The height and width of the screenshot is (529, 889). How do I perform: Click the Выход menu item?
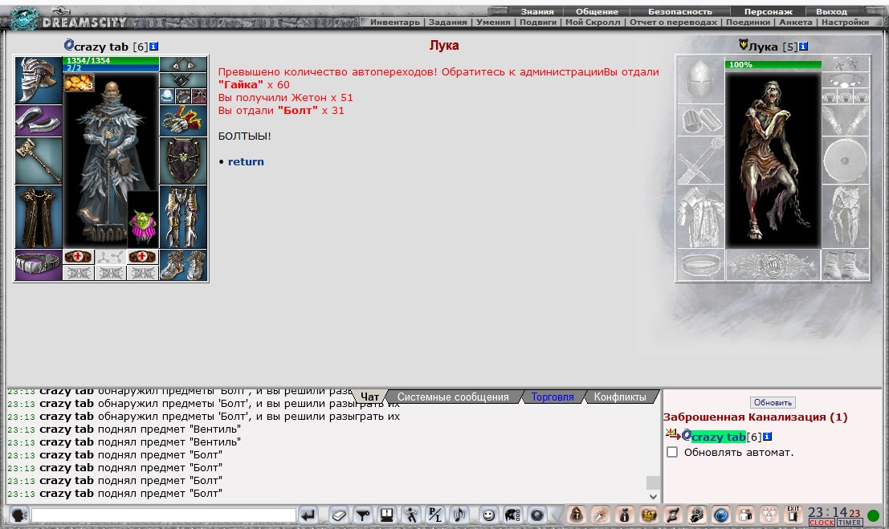(831, 11)
